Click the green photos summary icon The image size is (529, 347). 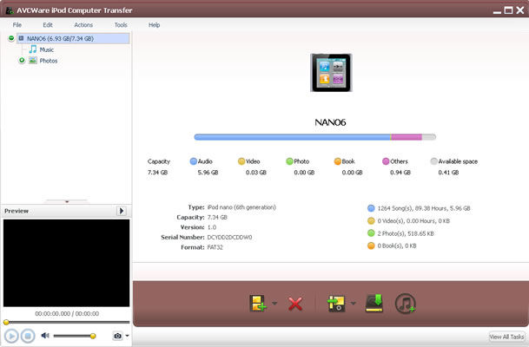click(x=371, y=233)
